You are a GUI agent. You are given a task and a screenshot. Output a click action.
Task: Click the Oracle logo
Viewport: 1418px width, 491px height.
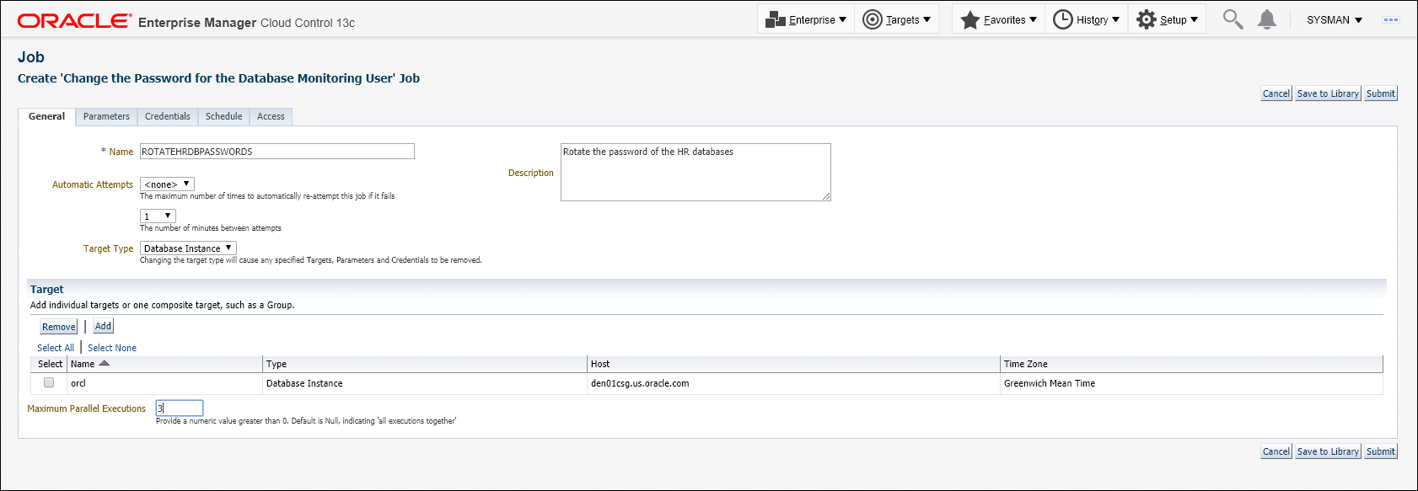[74, 20]
